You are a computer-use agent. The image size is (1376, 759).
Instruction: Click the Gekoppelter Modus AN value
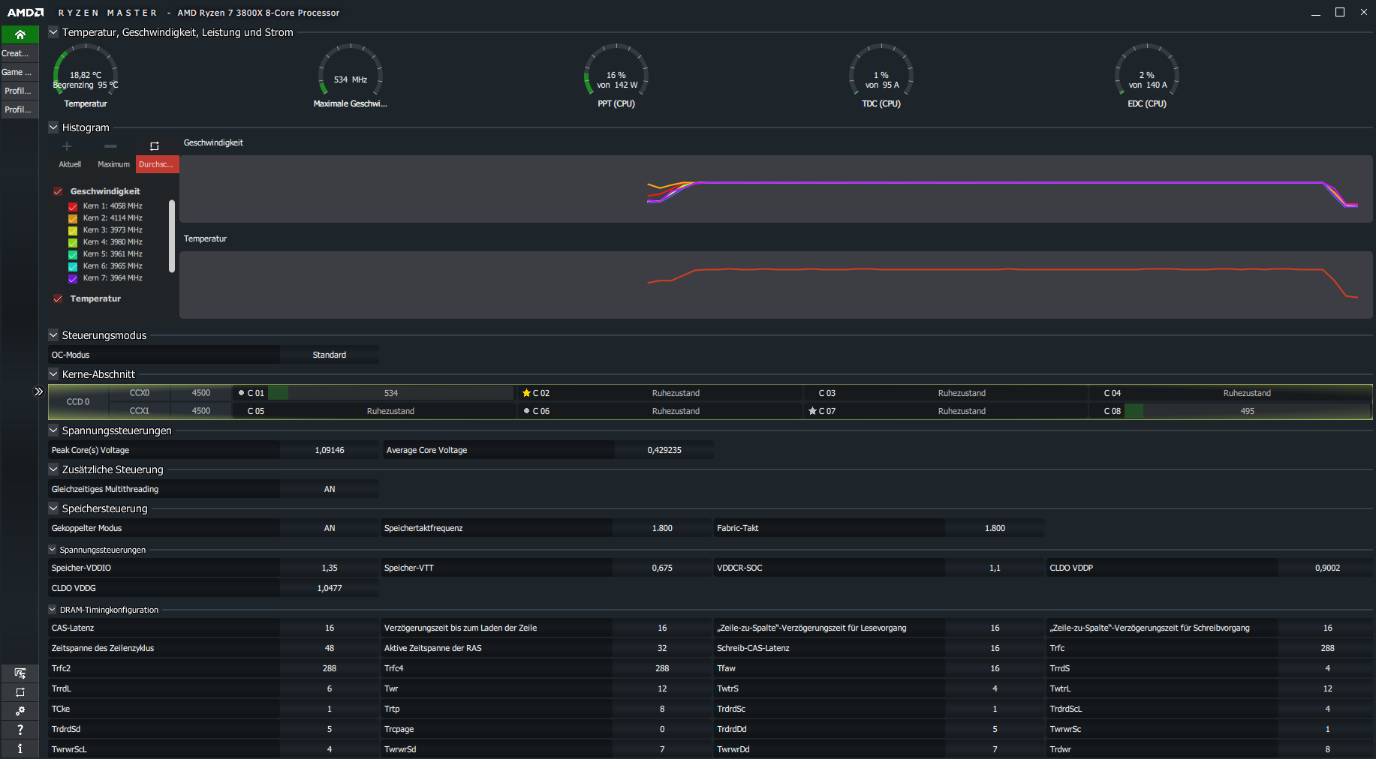[x=330, y=528]
